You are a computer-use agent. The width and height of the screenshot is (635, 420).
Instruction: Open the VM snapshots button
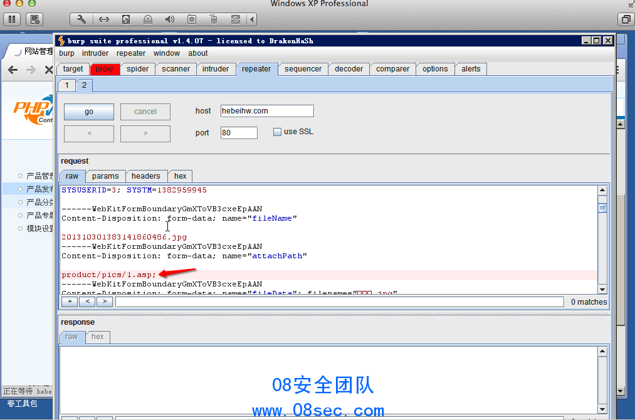click(x=34, y=19)
